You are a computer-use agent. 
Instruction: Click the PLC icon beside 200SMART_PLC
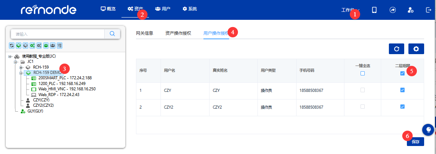[x=34, y=78]
